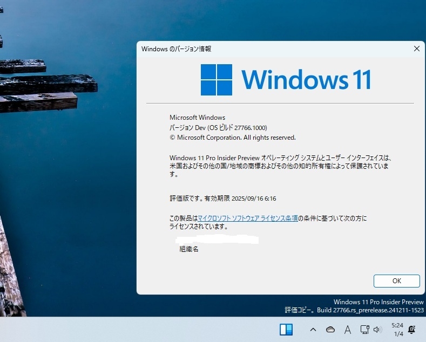Click the 組織名 label

(189, 249)
